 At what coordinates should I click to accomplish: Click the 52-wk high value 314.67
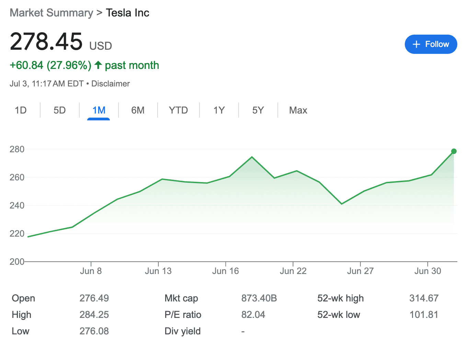(x=424, y=298)
